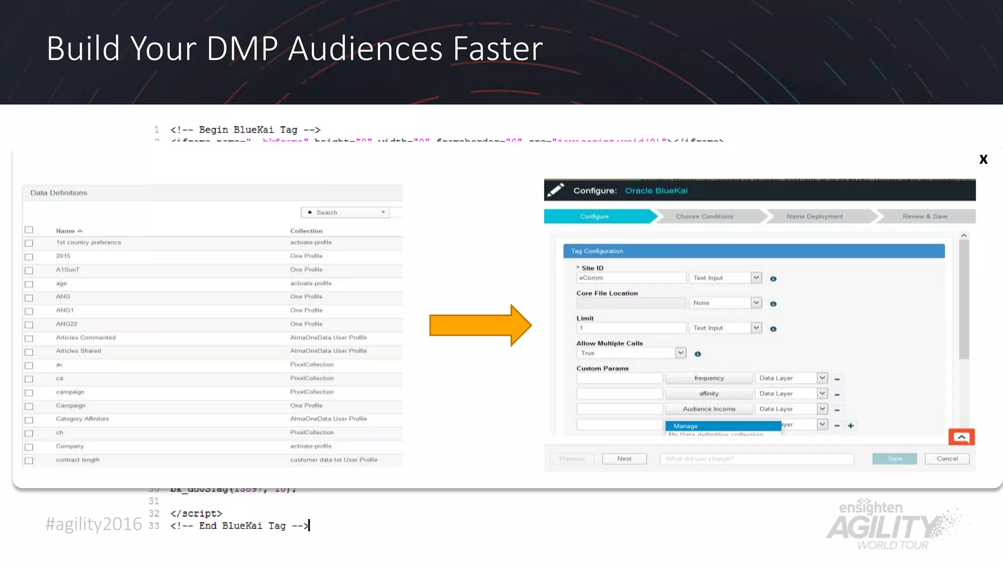Check the contract length row checkbox
1003x564 pixels.
pos(29,460)
